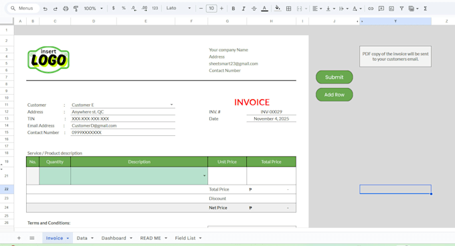
Task: Click the merge cells icon
Action: [x=300, y=9]
